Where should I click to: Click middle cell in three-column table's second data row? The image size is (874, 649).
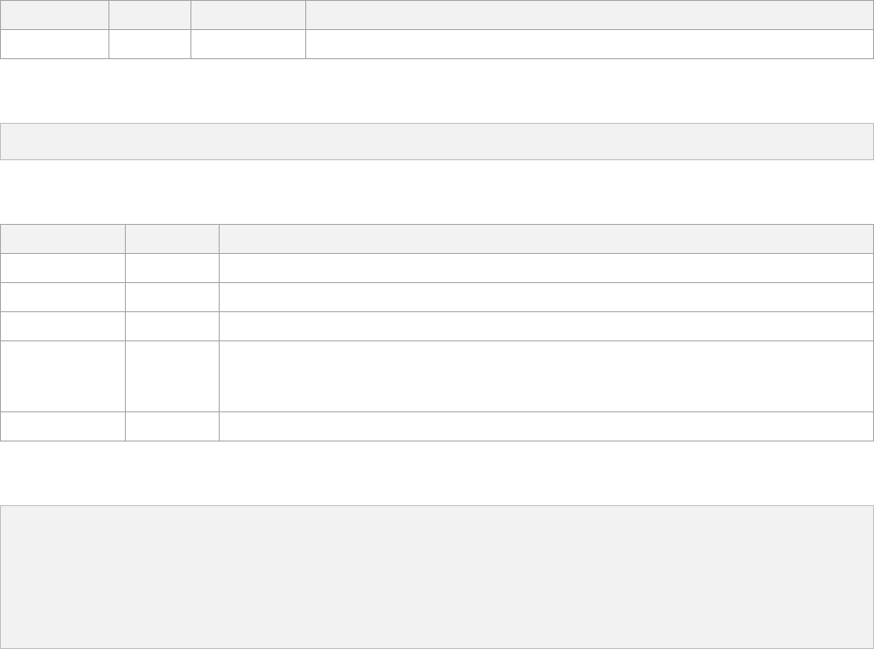pyautogui.click(x=171, y=297)
